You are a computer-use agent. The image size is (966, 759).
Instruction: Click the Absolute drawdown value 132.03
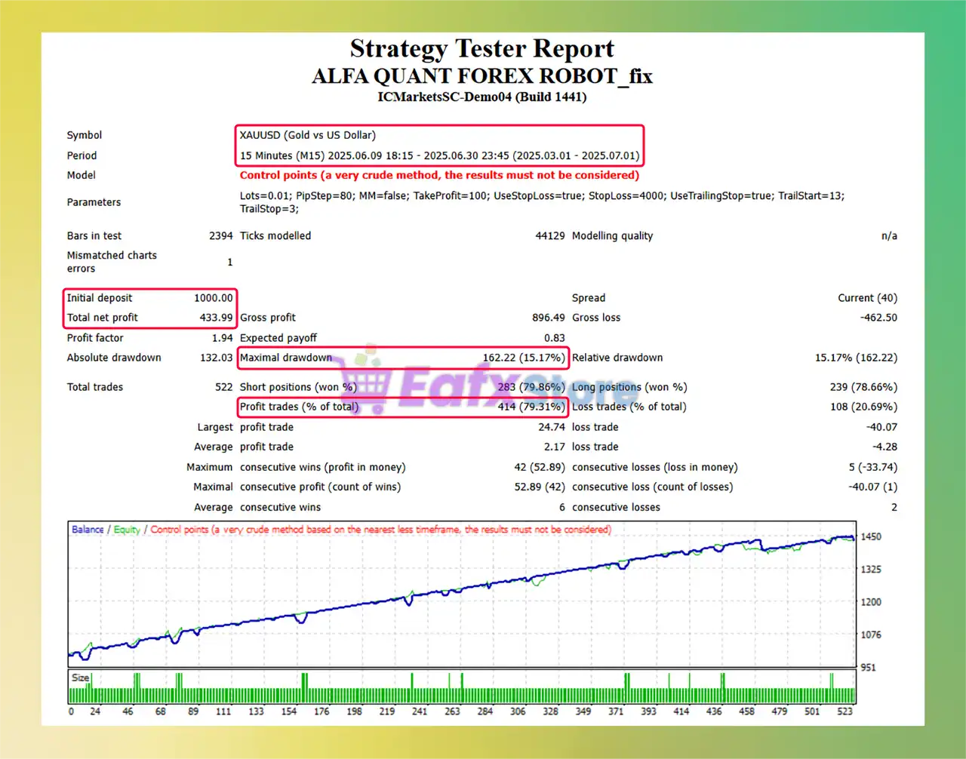pyautogui.click(x=216, y=358)
